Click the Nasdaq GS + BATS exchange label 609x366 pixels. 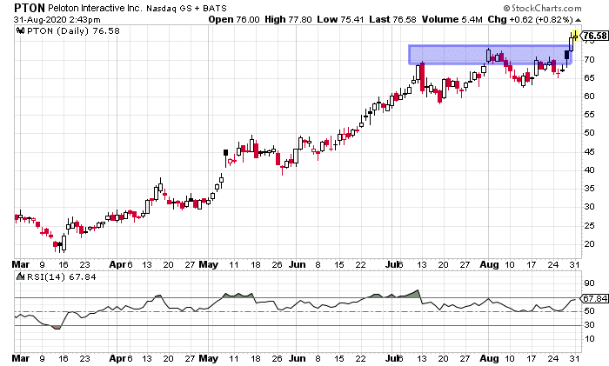(186, 8)
